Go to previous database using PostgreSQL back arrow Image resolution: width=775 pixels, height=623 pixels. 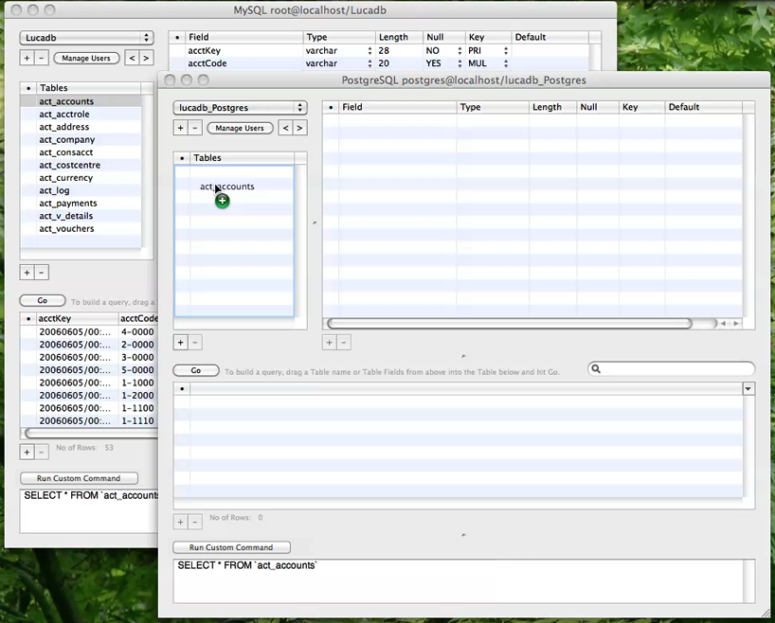coord(284,128)
